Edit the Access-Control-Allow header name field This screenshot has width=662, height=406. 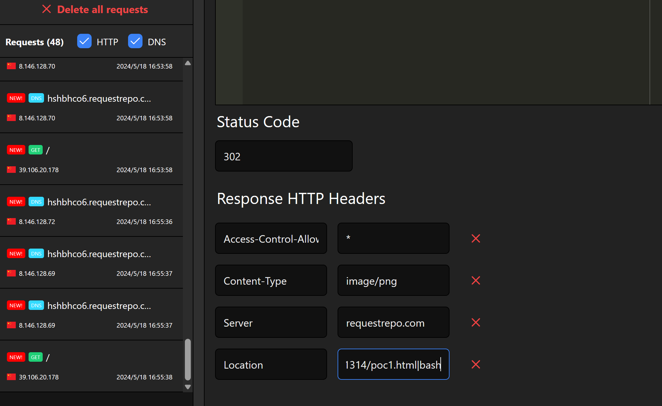[271, 238]
